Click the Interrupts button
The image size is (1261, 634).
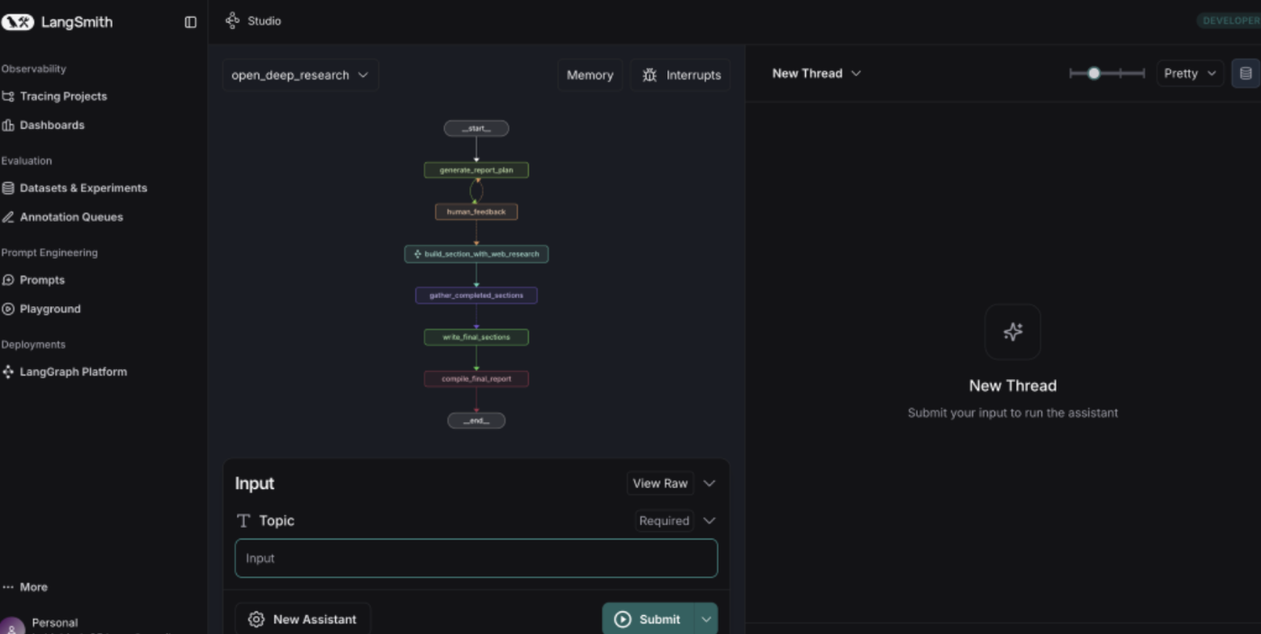pyautogui.click(x=681, y=75)
